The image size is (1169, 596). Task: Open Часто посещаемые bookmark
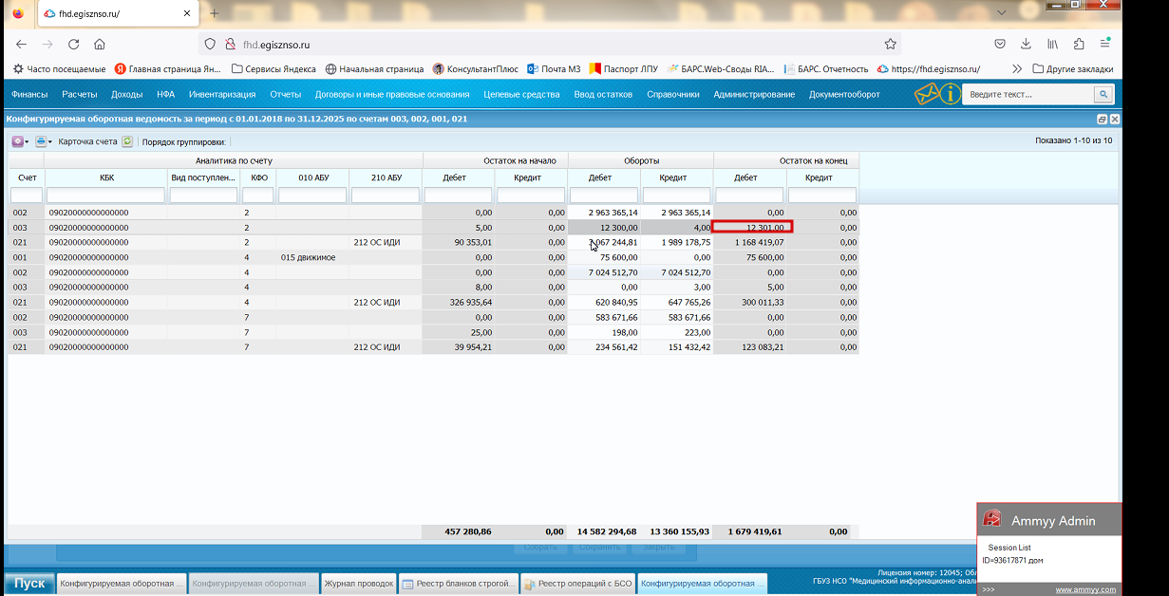59,69
